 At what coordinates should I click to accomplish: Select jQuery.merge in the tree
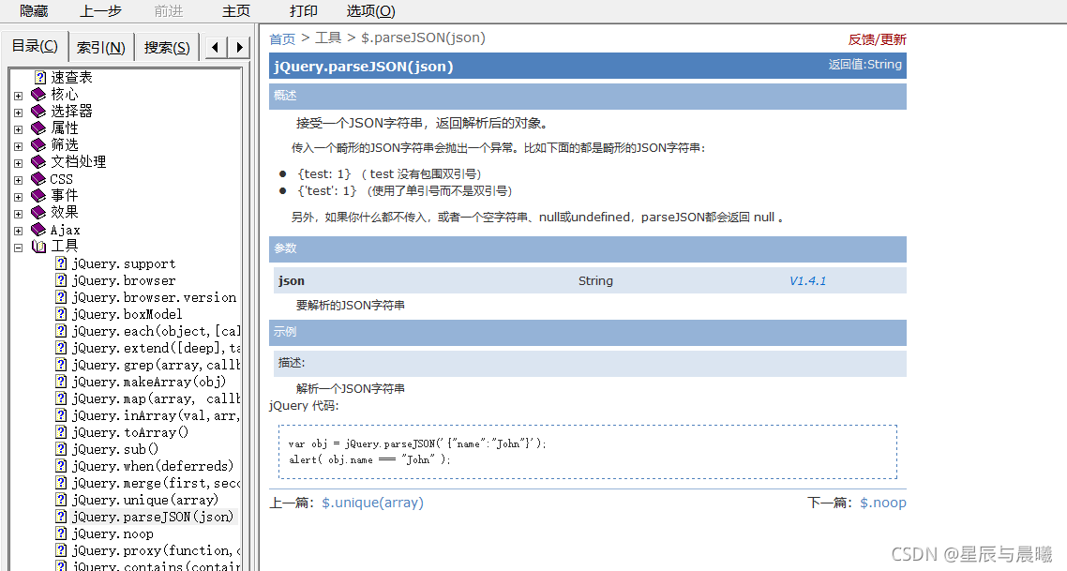(x=156, y=483)
